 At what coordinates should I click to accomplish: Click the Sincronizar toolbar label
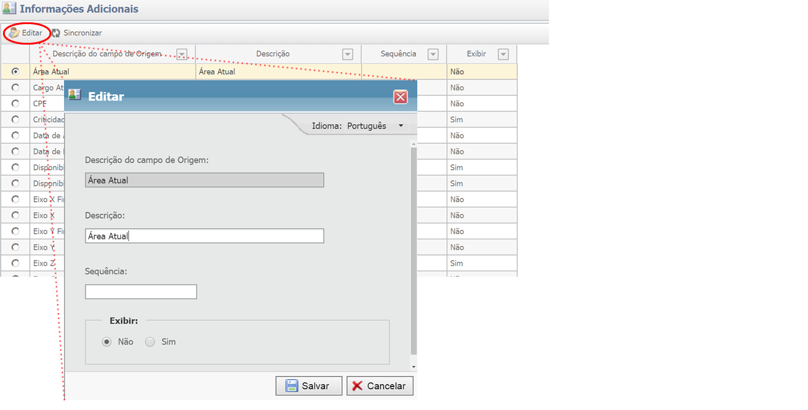tap(83, 33)
